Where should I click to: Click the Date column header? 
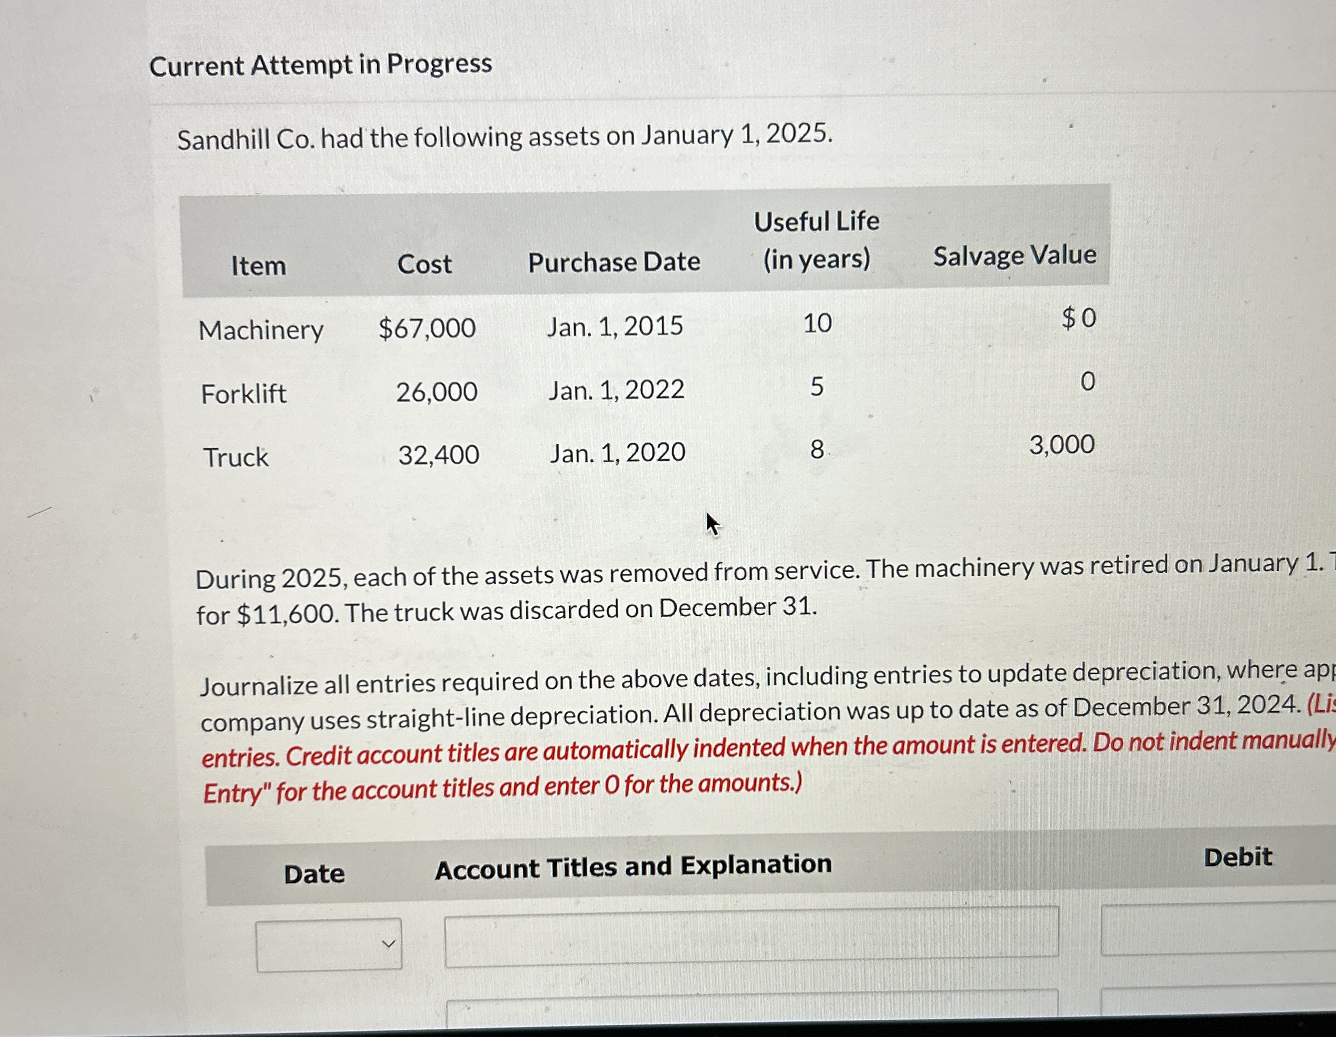pyautogui.click(x=314, y=874)
